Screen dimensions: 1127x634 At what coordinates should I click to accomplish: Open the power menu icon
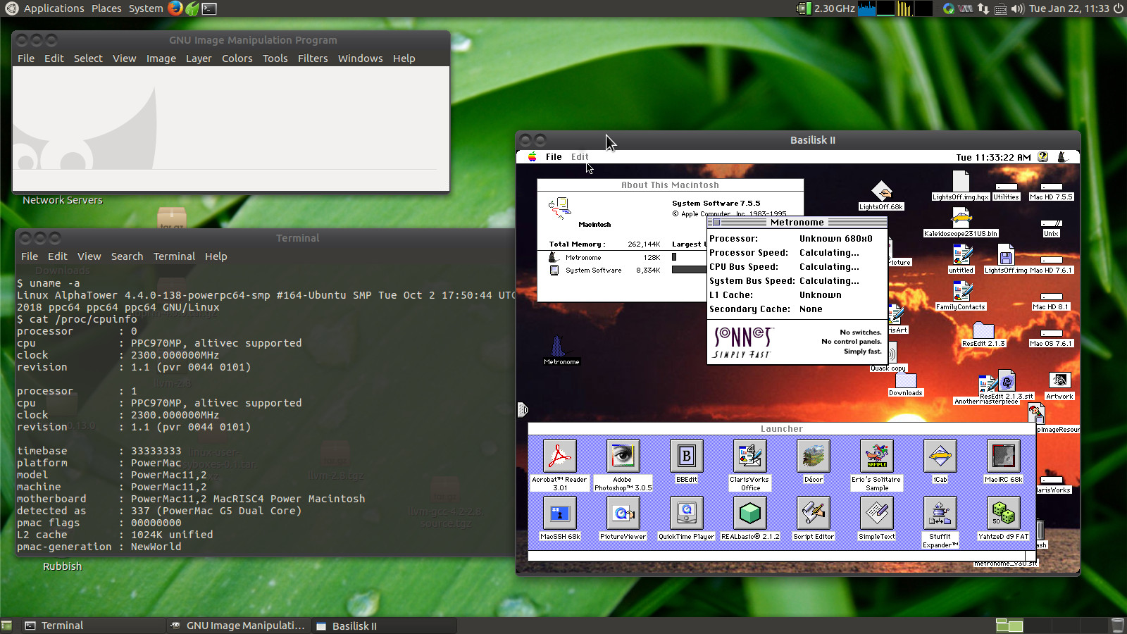pyautogui.click(x=1118, y=8)
